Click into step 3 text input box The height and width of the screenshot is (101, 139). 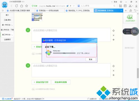tap(71, 70)
